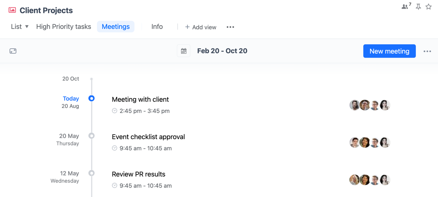The width and height of the screenshot is (438, 197).
Task: Open the view options ellipsis after Add view
Action: coord(230,27)
